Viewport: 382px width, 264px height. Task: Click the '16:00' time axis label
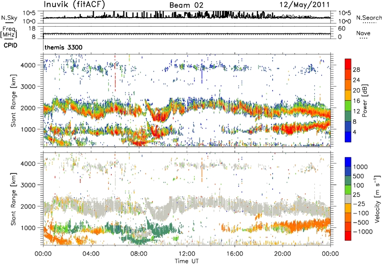[234, 254]
